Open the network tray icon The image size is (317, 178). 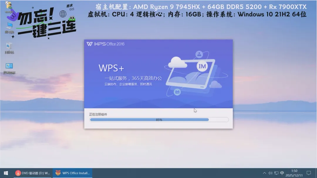click(276, 173)
